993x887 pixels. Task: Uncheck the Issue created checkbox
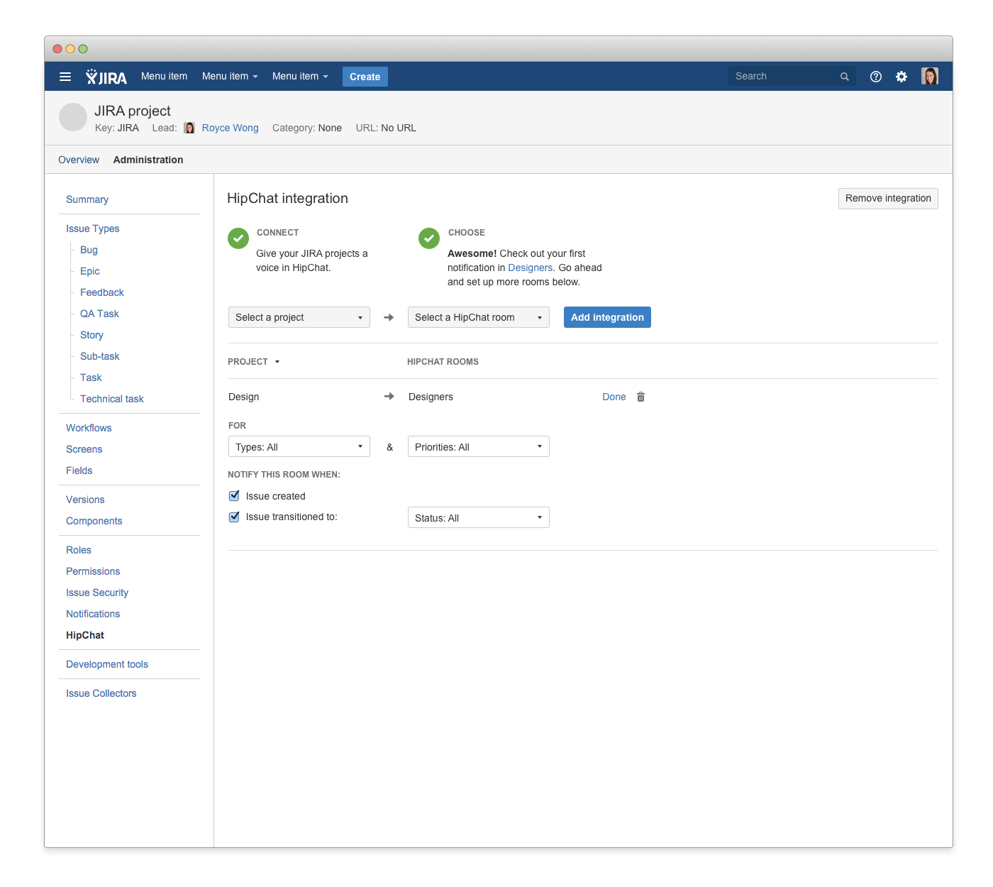[x=234, y=496]
